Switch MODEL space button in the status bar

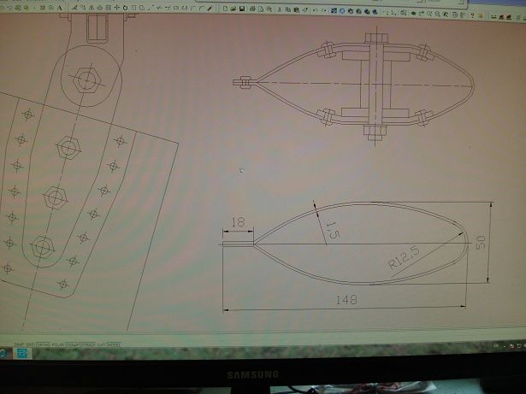[x=114, y=344]
